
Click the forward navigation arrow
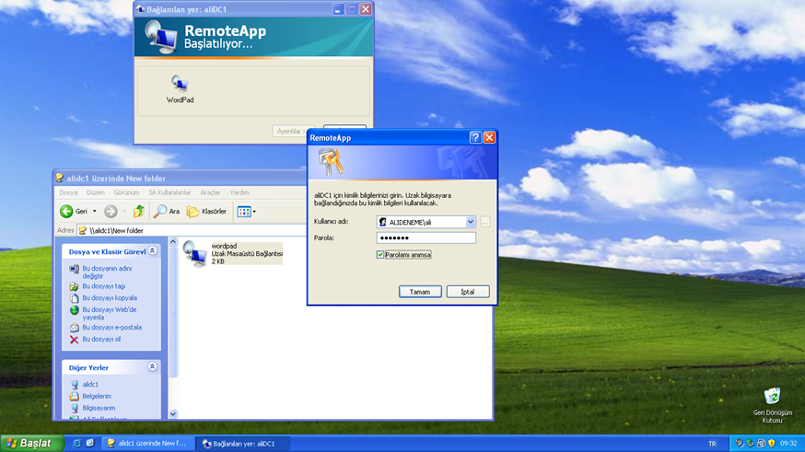[111, 211]
